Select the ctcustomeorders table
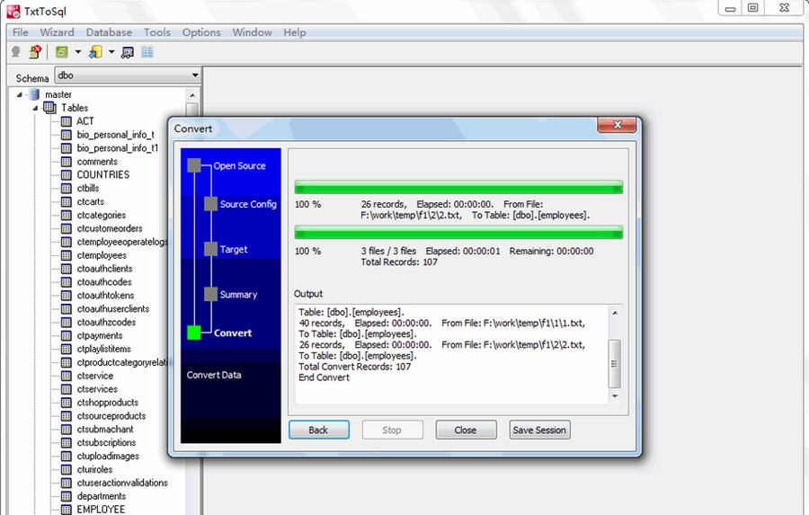 click(x=110, y=228)
